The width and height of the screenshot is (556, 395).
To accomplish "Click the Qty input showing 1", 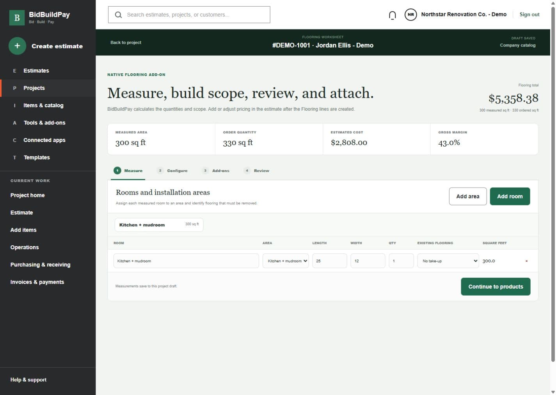I will [401, 261].
